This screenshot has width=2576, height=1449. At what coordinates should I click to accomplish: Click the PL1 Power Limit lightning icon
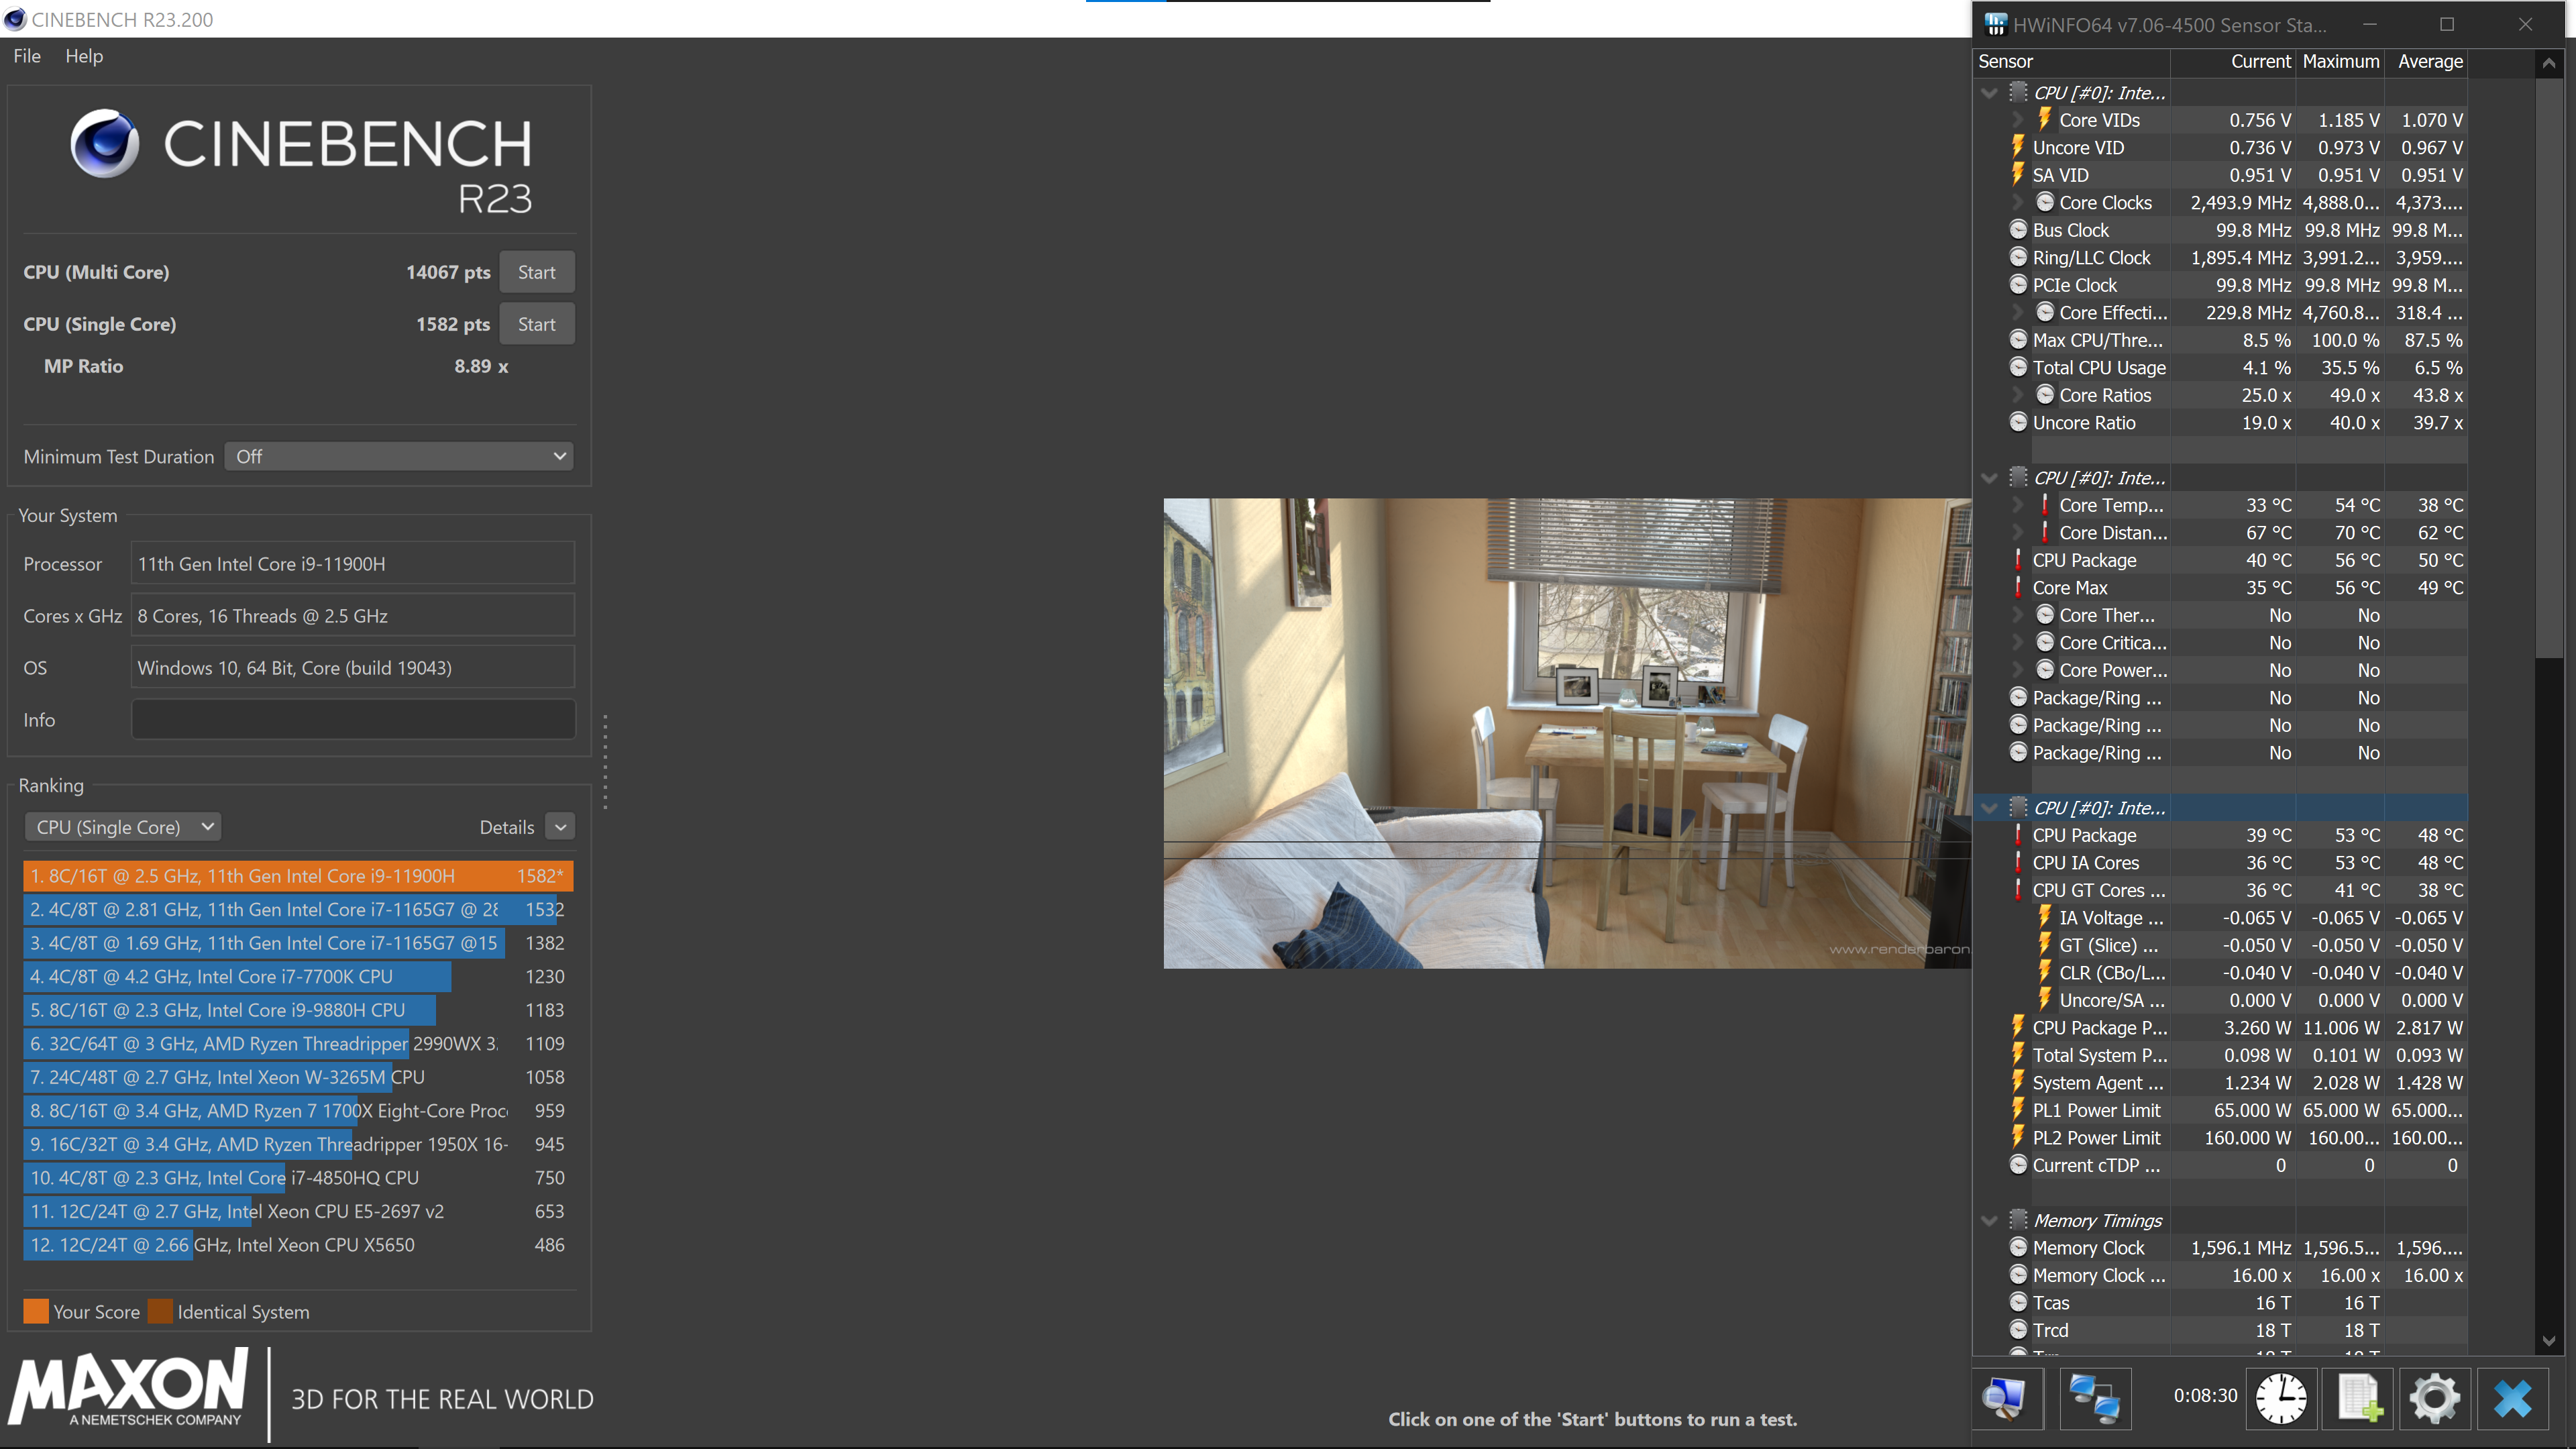coord(2018,1110)
